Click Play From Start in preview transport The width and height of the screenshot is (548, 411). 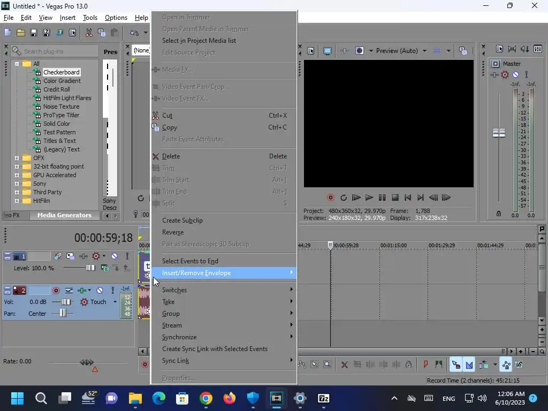(x=356, y=198)
